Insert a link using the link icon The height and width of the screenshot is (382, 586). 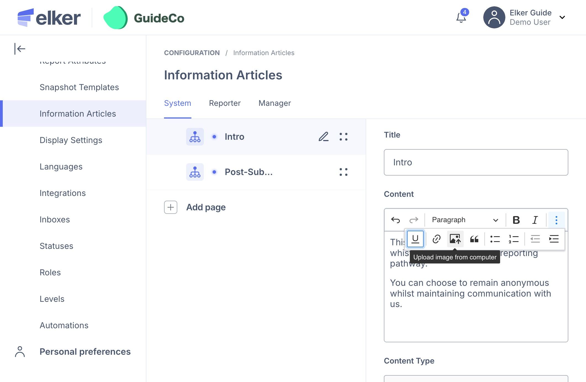pos(436,239)
